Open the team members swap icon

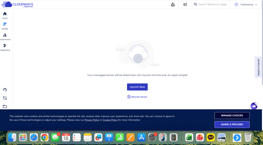coord(5,98)
